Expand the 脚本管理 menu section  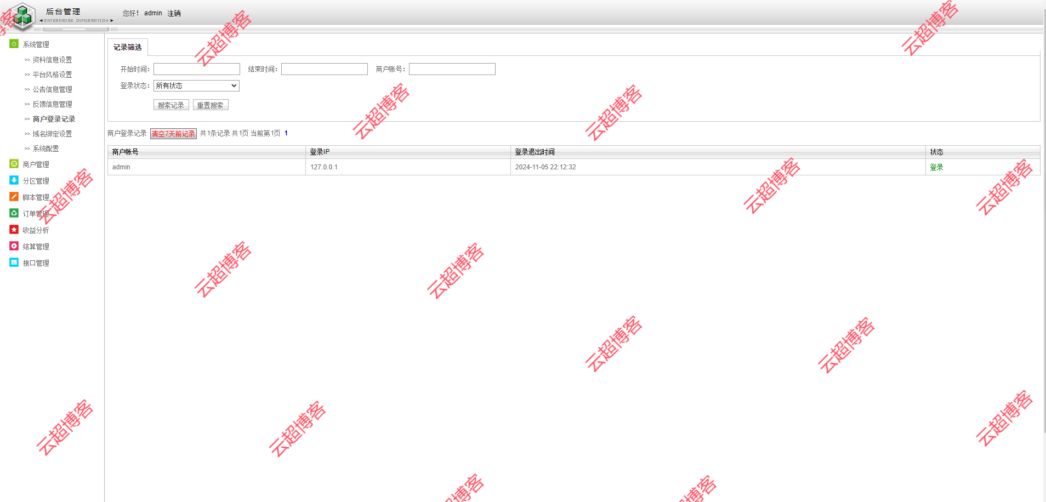coord(36,197)
